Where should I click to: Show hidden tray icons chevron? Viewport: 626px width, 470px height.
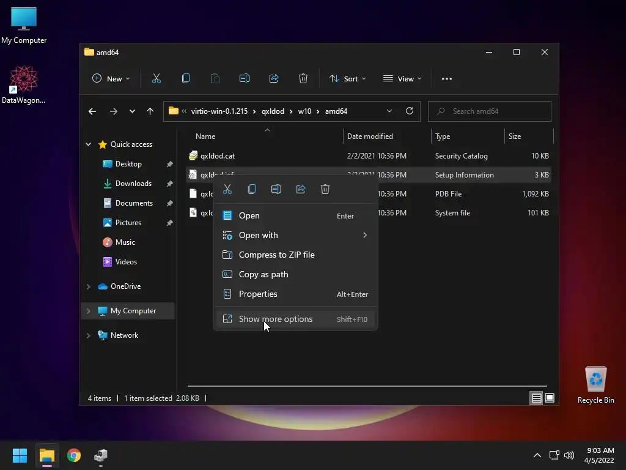tap(537, 455)
